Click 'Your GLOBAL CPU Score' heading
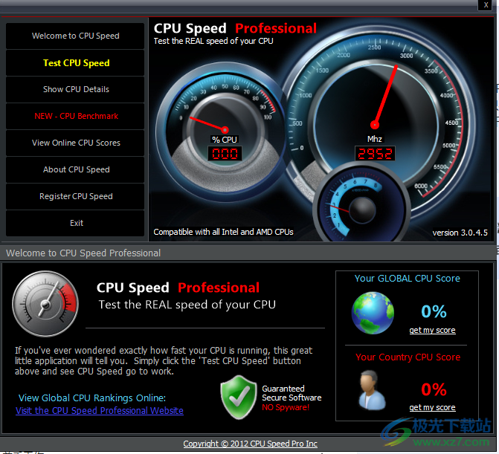Image resolution: width=499 pixels, height=454 pixels. (x=408, y=279)
